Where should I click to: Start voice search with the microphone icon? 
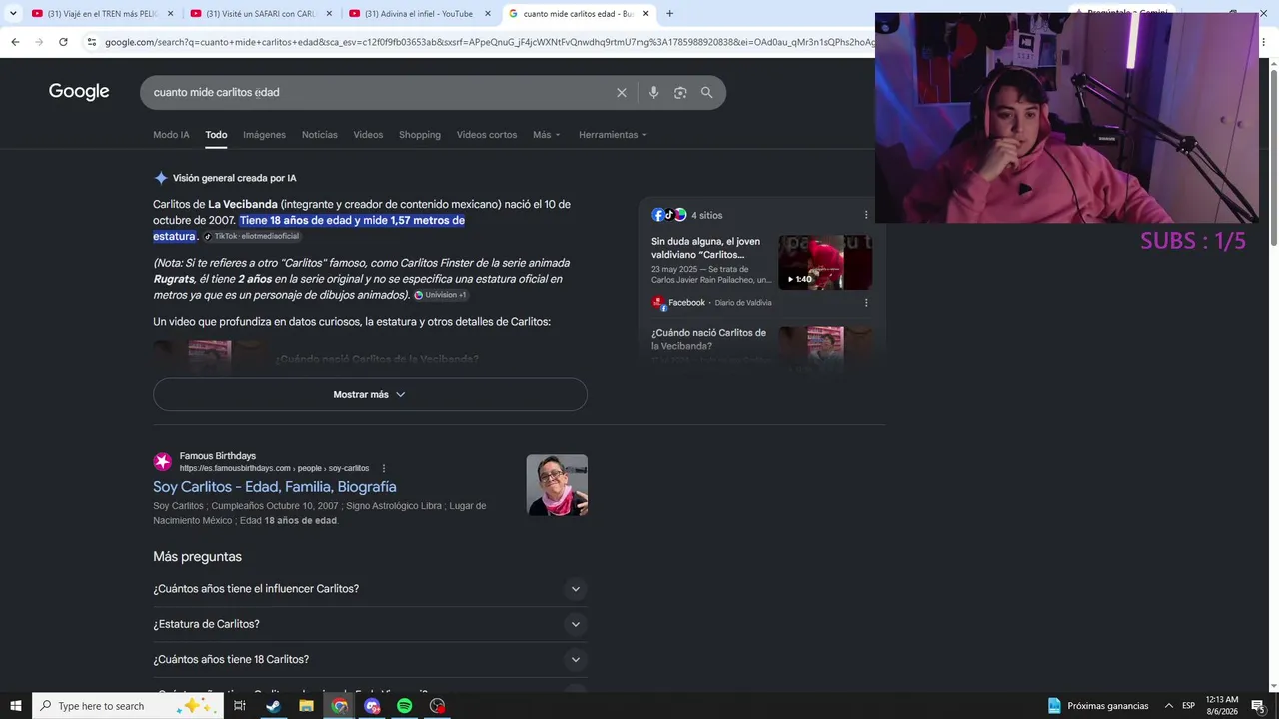[653, 92]
